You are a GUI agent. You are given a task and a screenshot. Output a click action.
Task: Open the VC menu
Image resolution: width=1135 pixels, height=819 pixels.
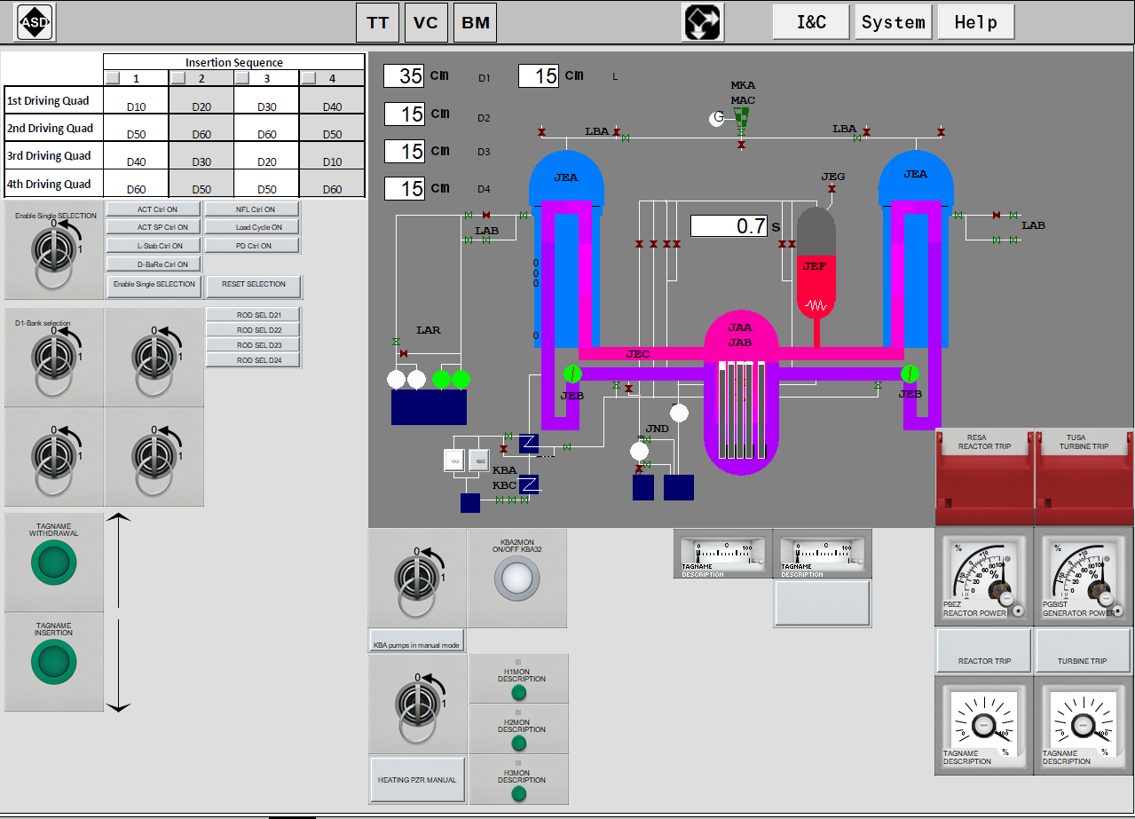point(426,22)
